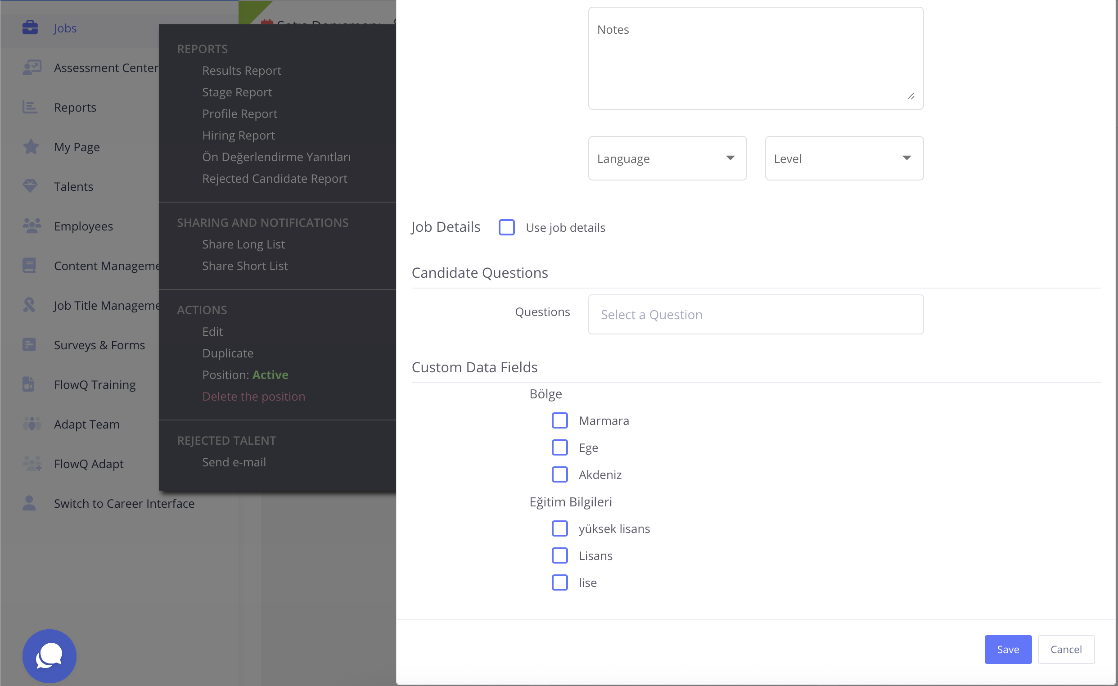Click the Employees group icon
The height and width of the screenshot is (686, 1118).
tap(32, 226)
